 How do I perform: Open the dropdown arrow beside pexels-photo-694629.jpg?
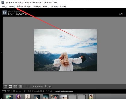pyautogui.click(x=74, y=91)
